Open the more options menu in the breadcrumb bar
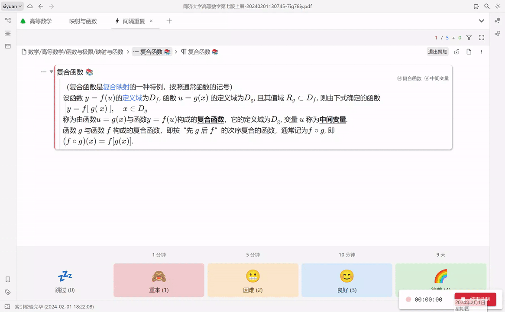Viewport: 505px width, 312px height. [481, 52]
